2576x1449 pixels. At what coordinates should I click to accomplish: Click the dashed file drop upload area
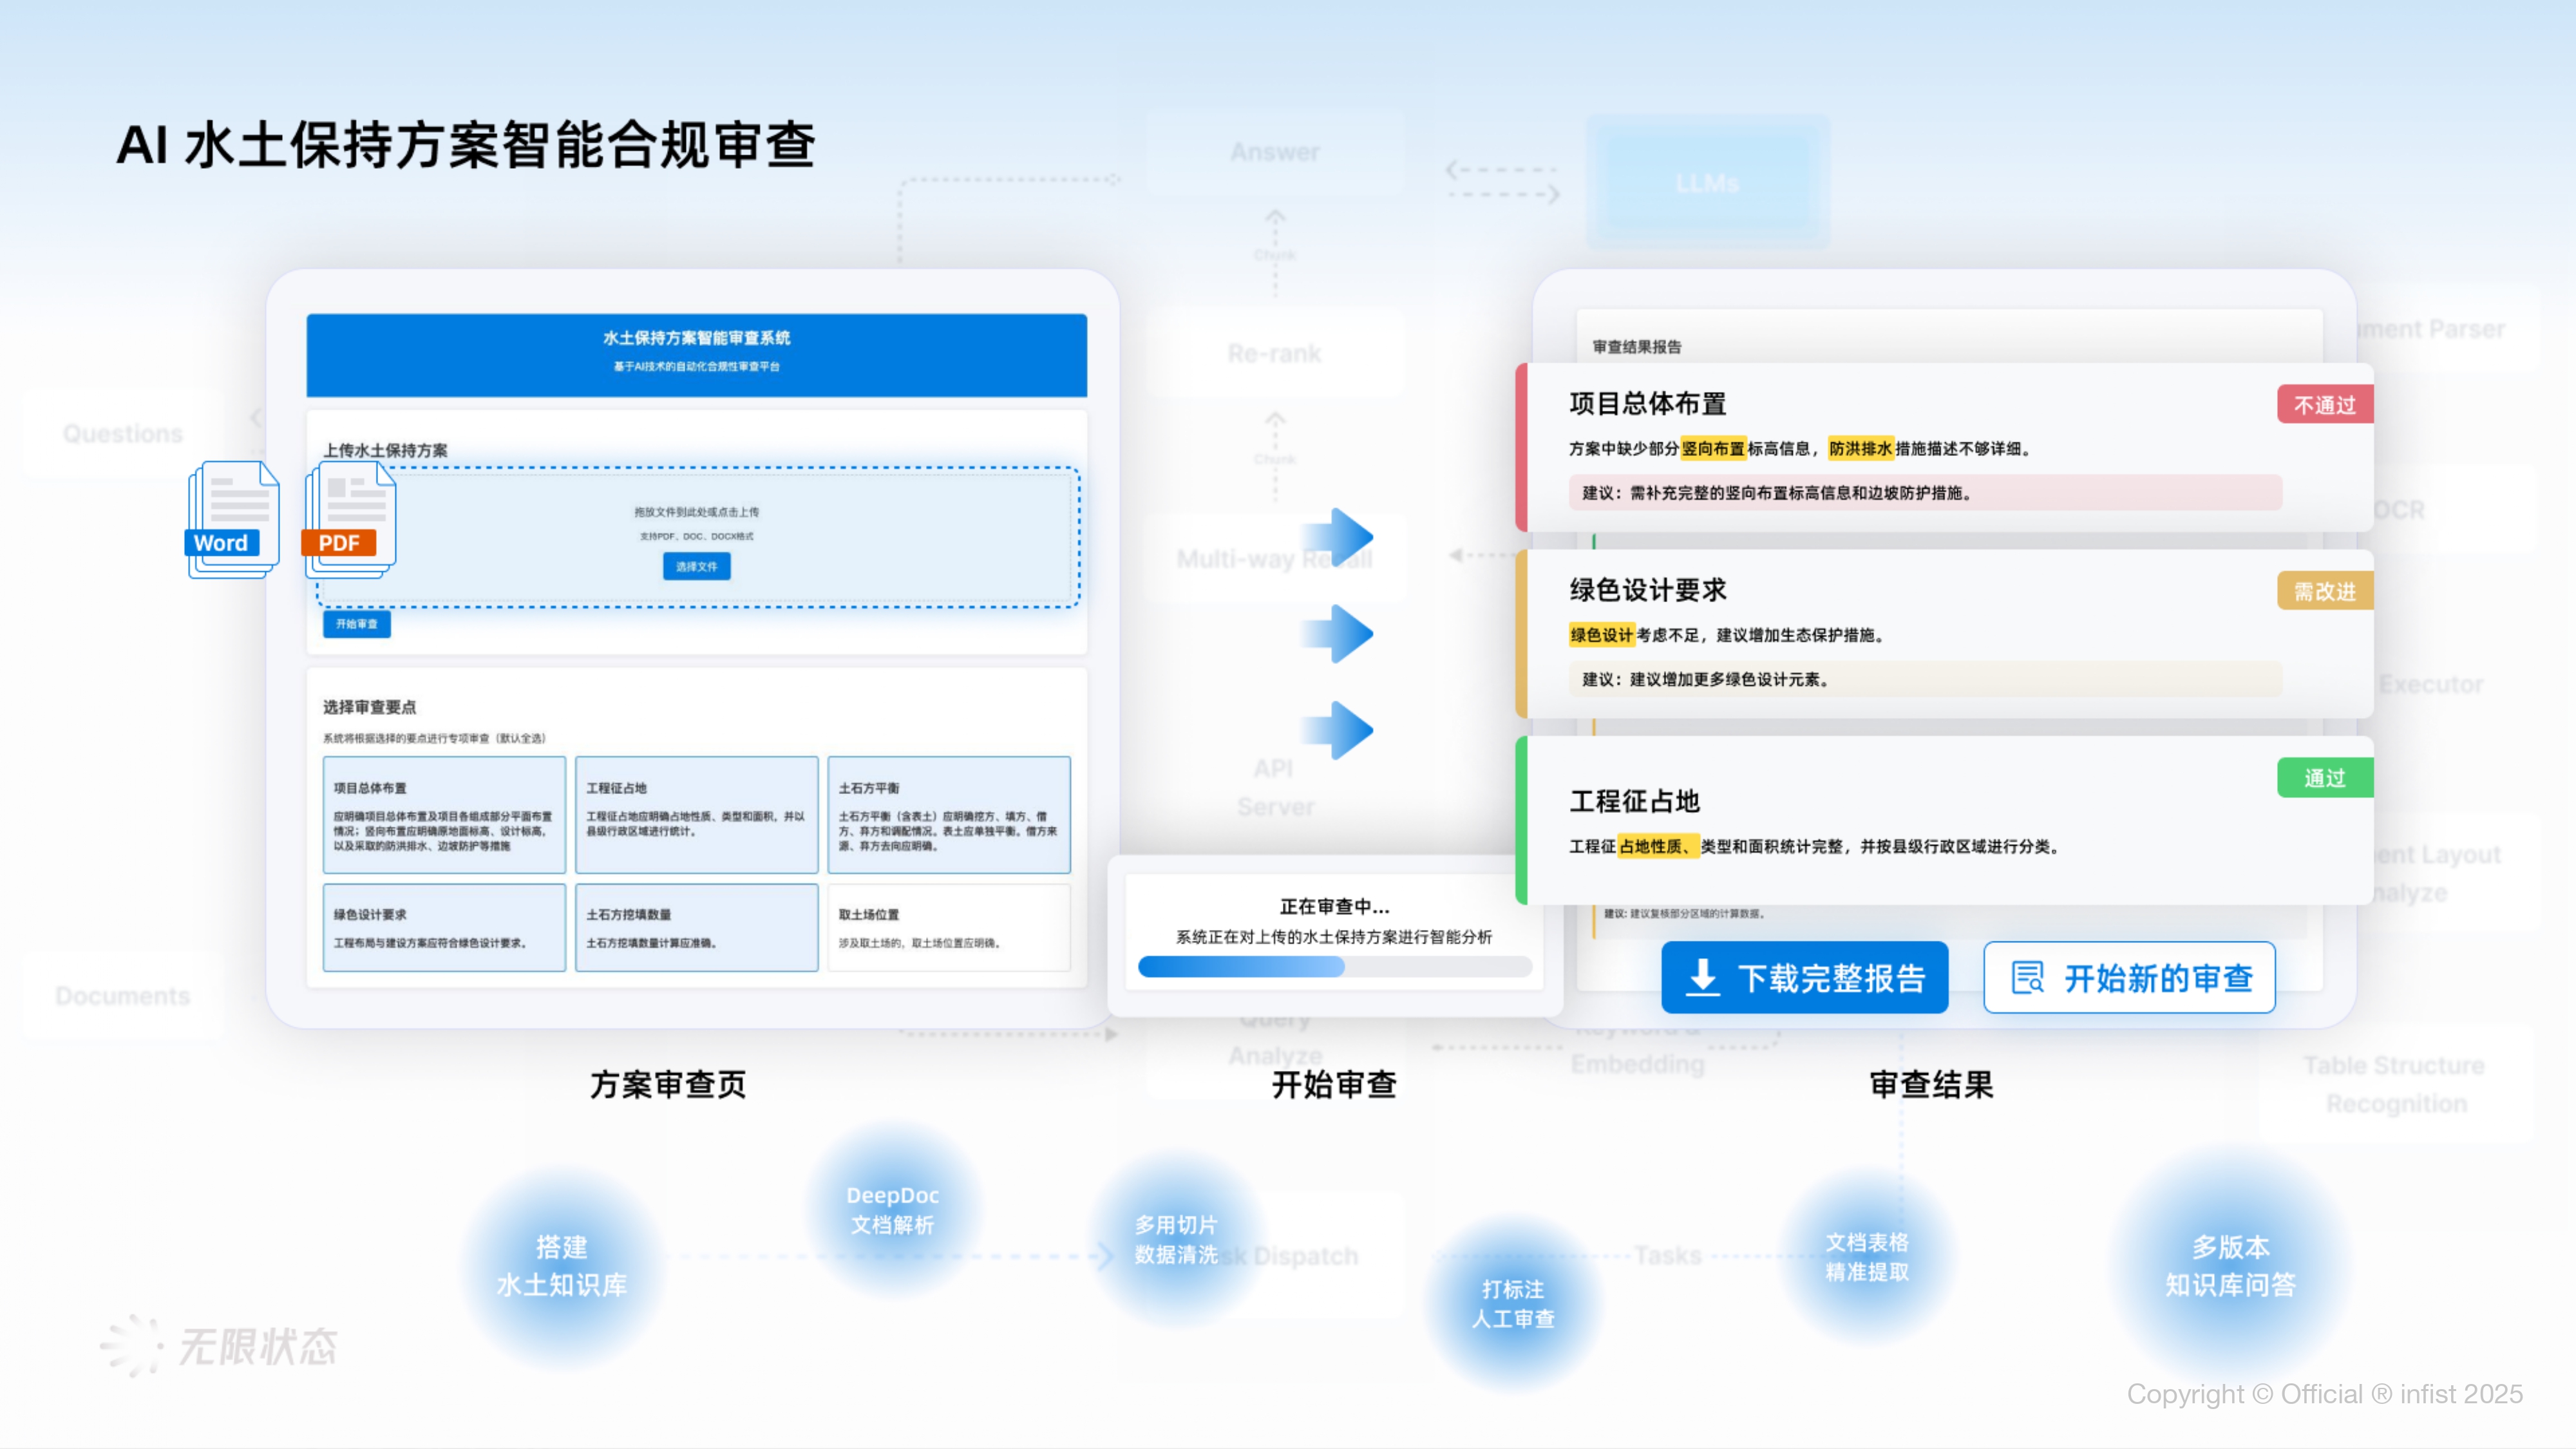(x=698, y=537)
